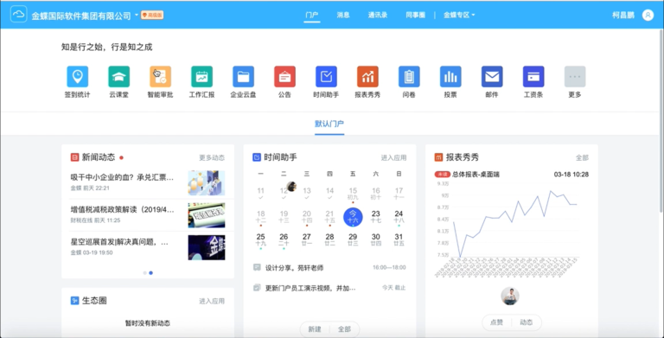Screen dimensions: 664x338
Task: Open the 工作汇报 app icon
Action: click(x=202, y=77)
